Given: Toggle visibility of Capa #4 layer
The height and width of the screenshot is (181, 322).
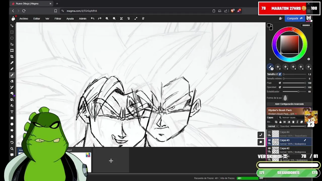Looking at the screenshot, I should click(269, 132).
